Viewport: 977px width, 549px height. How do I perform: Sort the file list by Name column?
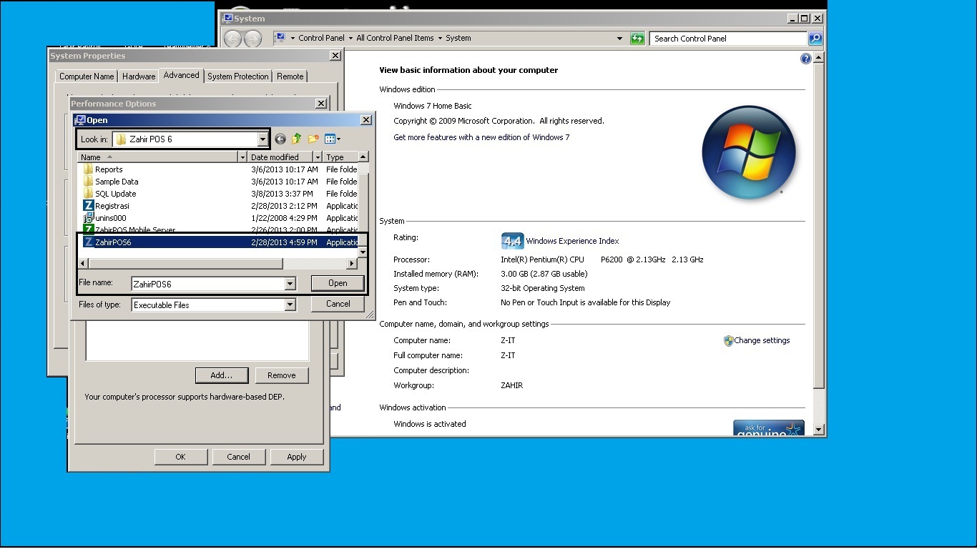(x=157, y=157)
